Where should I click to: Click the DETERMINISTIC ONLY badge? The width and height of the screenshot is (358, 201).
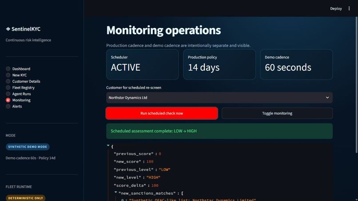coord(26,198)
